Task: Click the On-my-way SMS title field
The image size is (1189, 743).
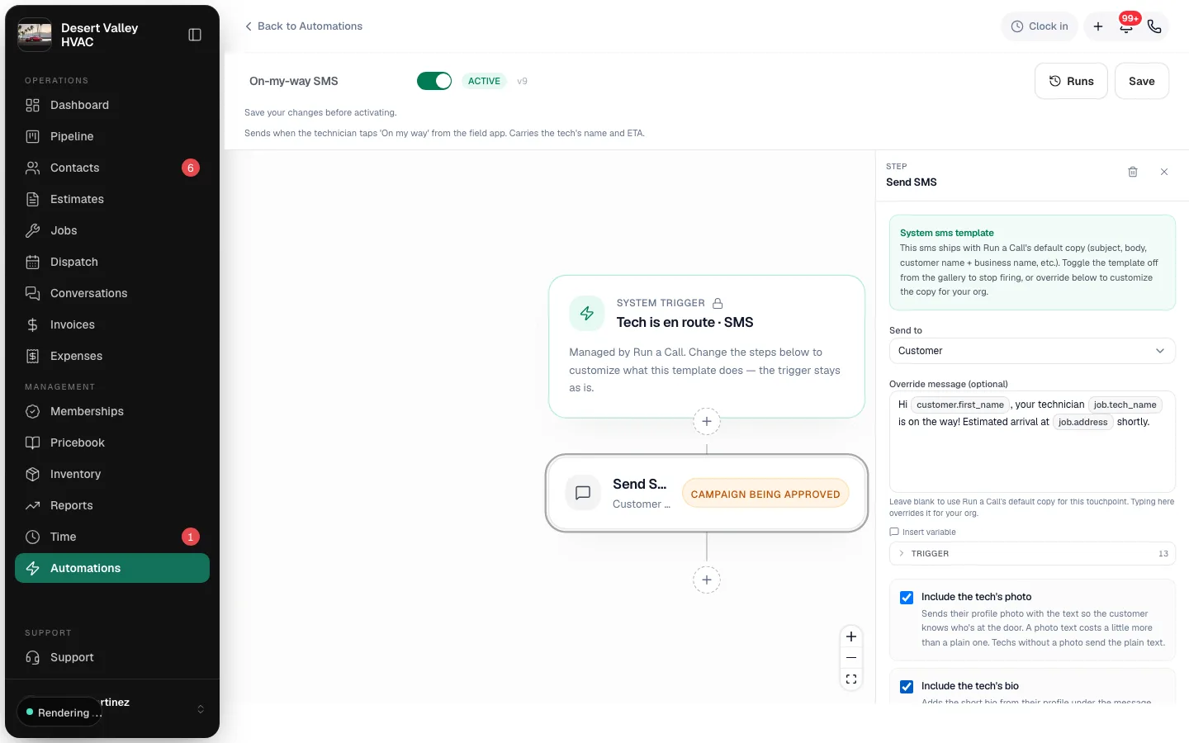Action: click(x=327, y=81)
